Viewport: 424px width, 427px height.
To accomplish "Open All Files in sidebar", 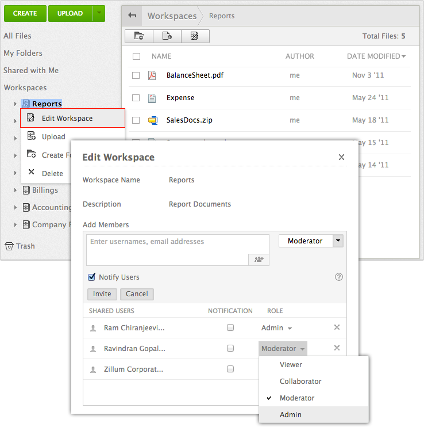I will click(17, 36).
